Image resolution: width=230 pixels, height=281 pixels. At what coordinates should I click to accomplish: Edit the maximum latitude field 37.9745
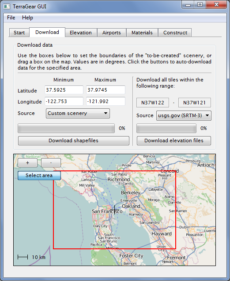coord(106,90)
